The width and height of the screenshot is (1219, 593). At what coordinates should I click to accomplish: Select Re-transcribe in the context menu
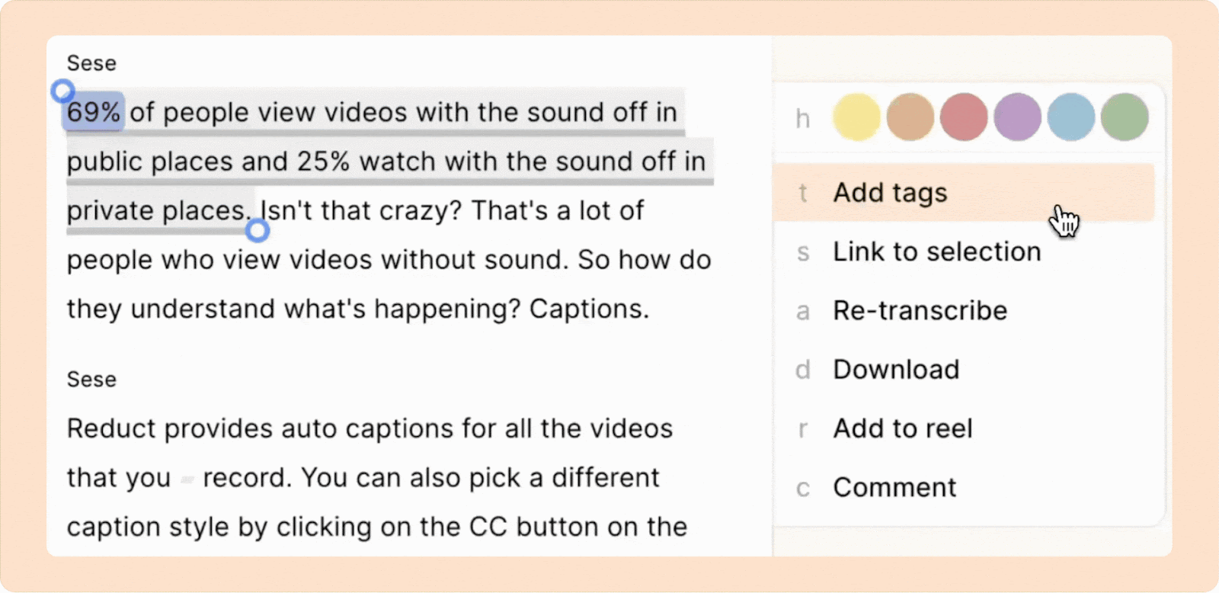pos(964,311)
